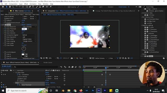167x93 pixels.
Task: Take a snapshot with camera icon
Action: click(x=72, y=58)
